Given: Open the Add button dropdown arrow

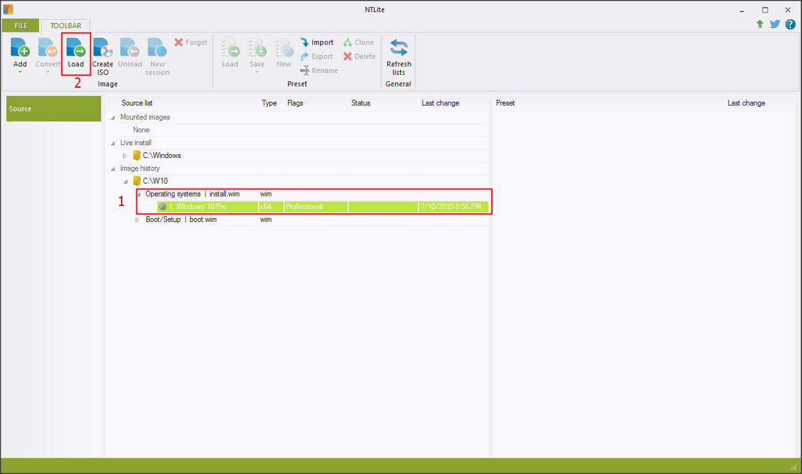Looking at the screenshot, I should click(20, 72).
